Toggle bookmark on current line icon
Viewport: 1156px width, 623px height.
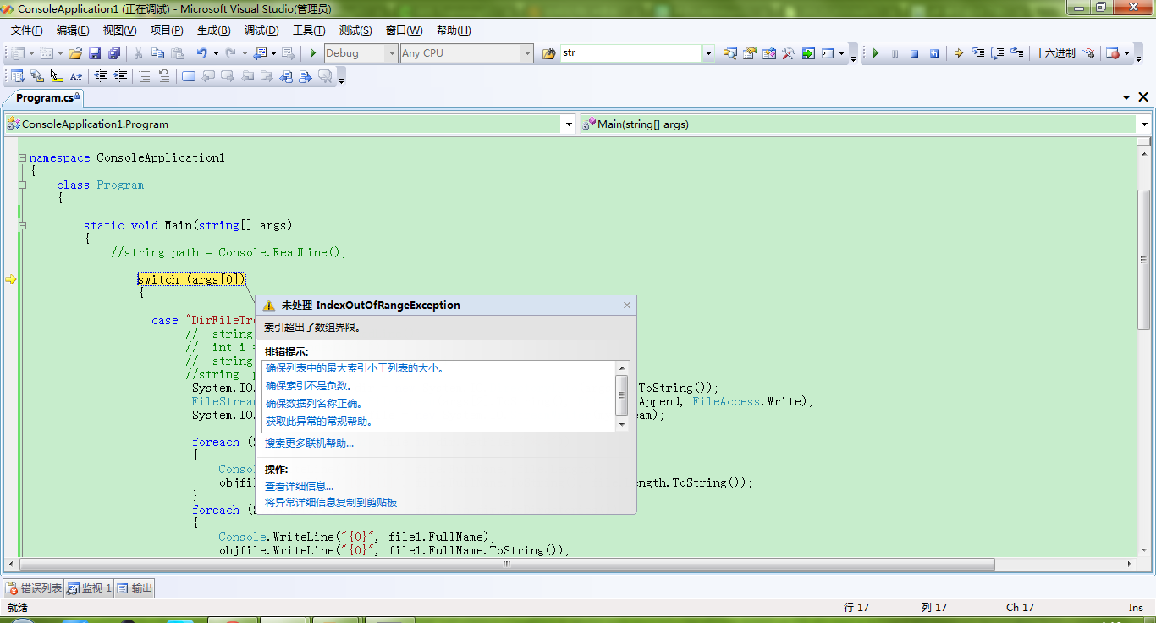coord(188,76)
